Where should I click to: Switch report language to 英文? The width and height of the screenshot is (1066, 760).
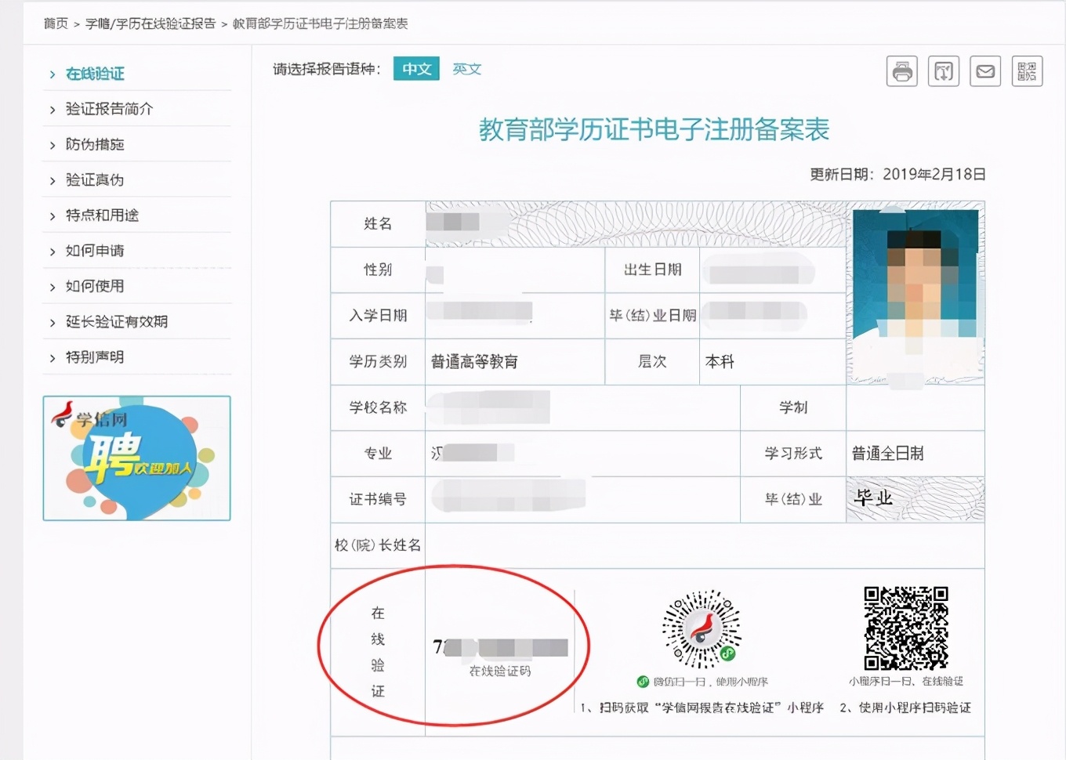[x=466, y=69]
